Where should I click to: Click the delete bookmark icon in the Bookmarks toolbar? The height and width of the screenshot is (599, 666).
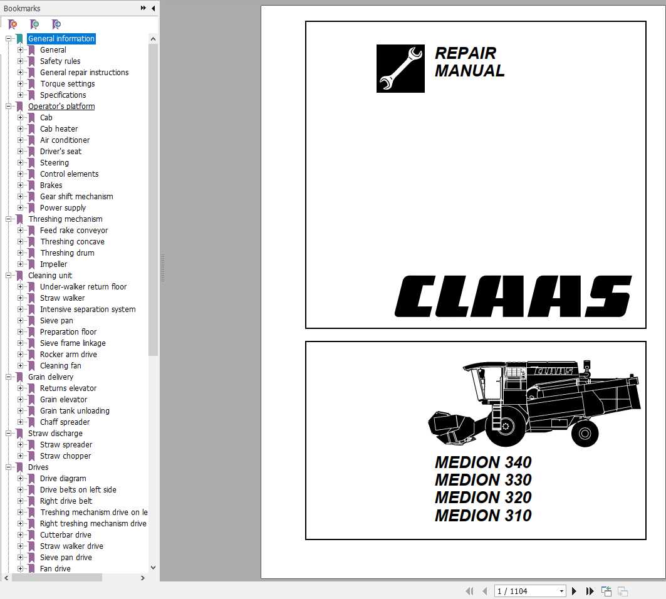pyautogui.click(x=13, y=24)
